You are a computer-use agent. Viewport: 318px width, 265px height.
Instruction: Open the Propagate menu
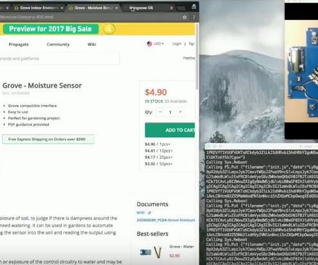[19, 44]
